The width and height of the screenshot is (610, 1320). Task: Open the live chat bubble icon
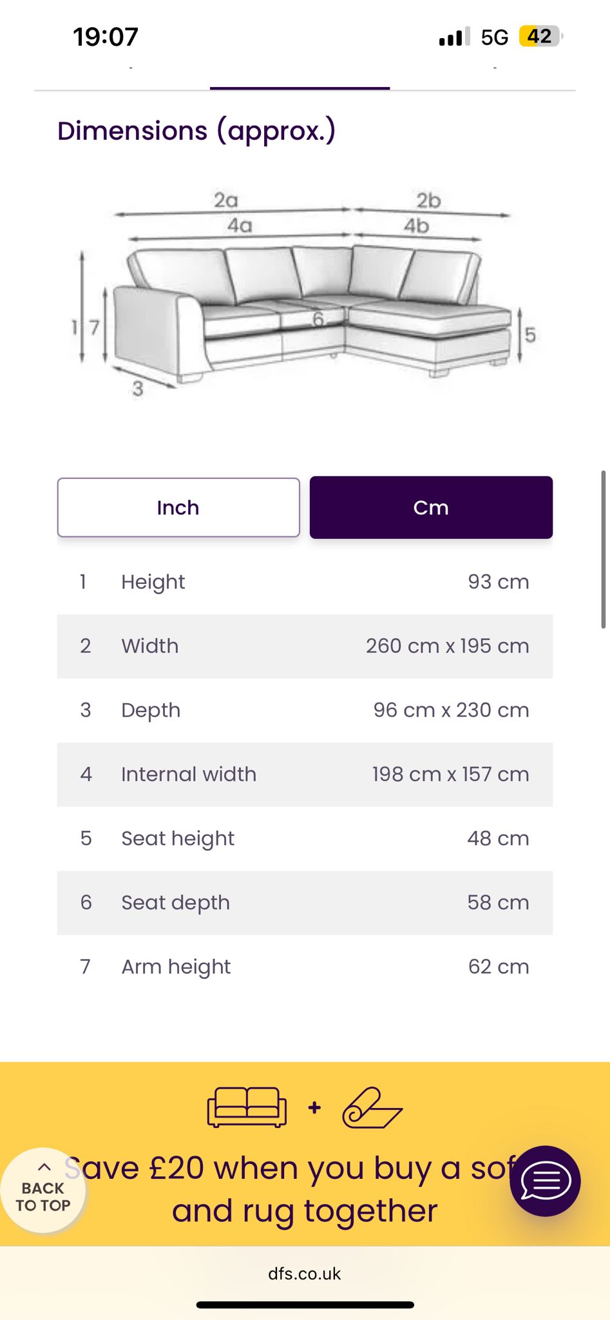tap(545, 1181)
